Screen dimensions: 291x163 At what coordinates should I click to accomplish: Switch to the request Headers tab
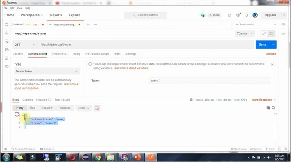tap(60, 54)
